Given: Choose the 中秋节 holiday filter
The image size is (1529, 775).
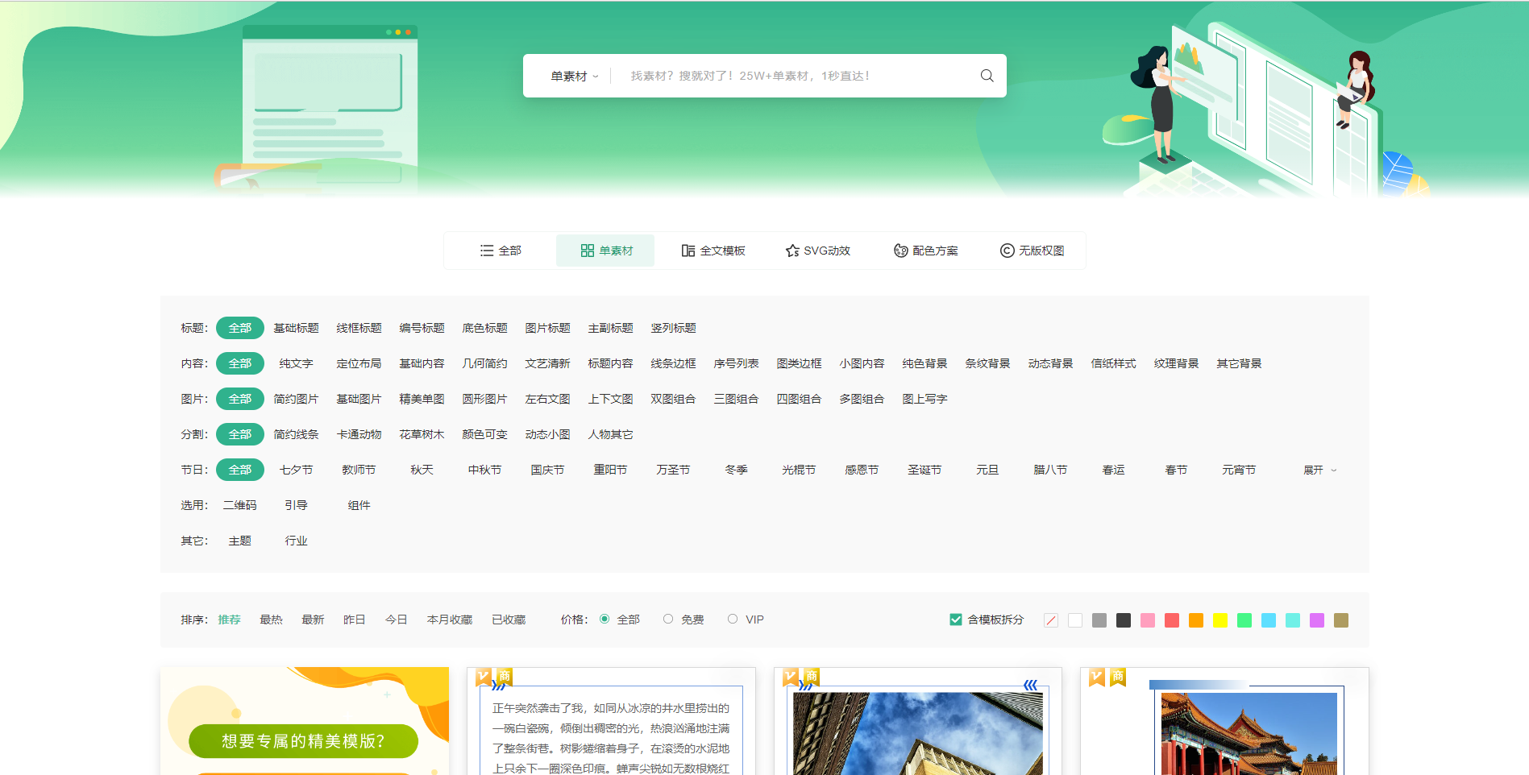Looking at the screenshot, I should 484,470.
